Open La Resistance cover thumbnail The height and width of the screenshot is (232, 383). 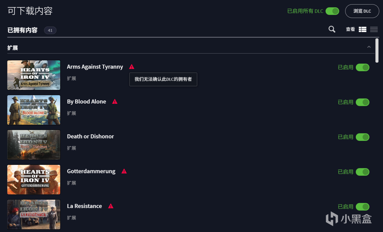point(34,214)
